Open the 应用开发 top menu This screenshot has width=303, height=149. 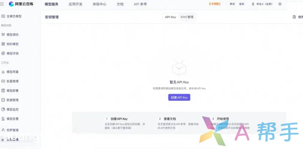(x=75, y=4)
